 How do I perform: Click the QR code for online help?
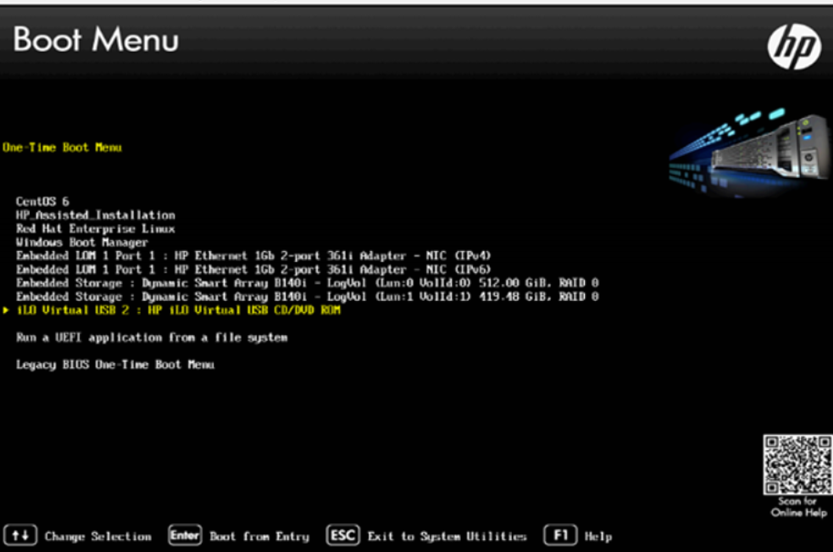(798, 465)
